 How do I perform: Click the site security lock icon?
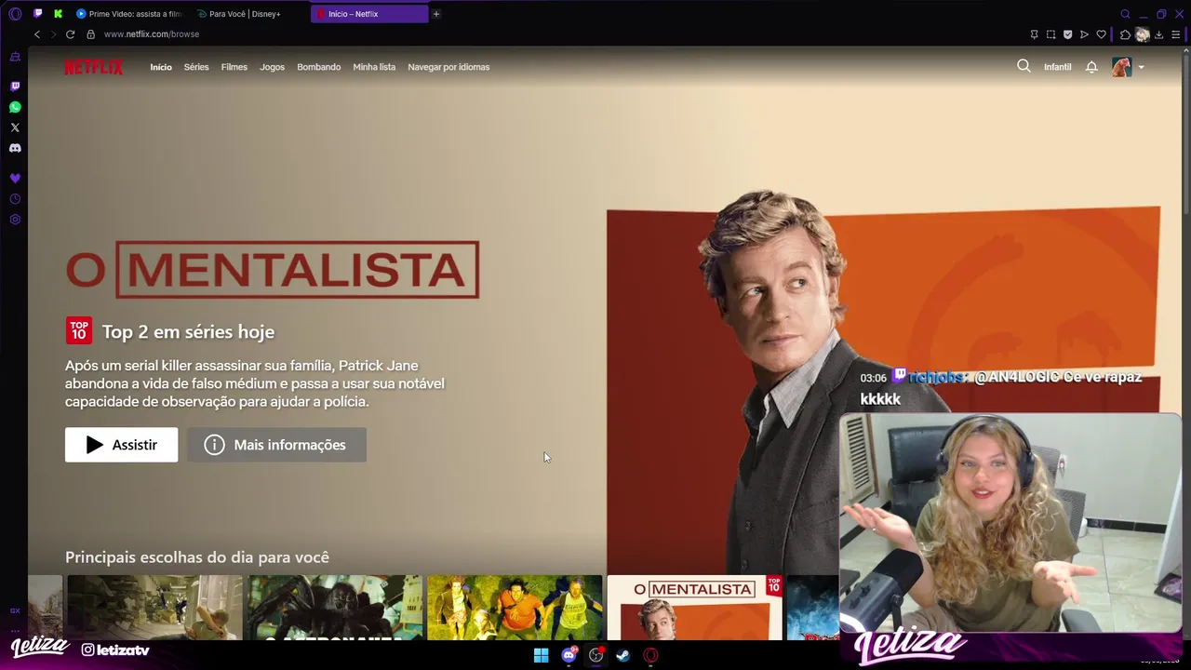pyautogui.click(x=90, y=34)
